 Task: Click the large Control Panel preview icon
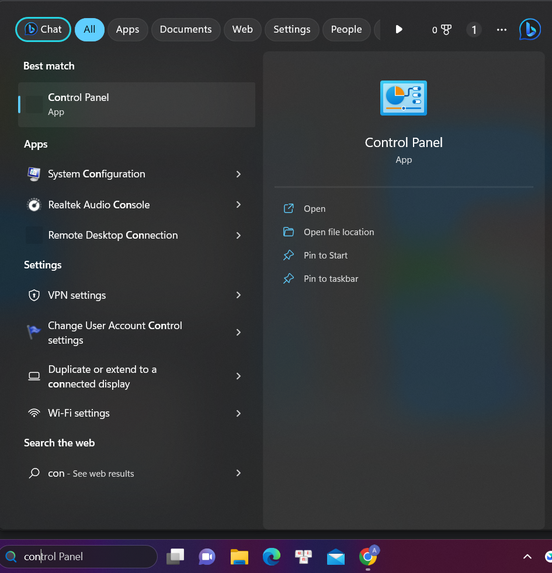pyautogui.click(x=404, y=98)
